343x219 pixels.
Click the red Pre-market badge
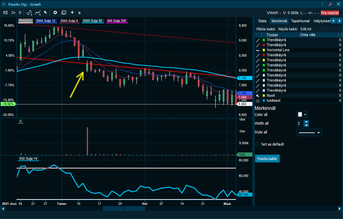(330, 13)
